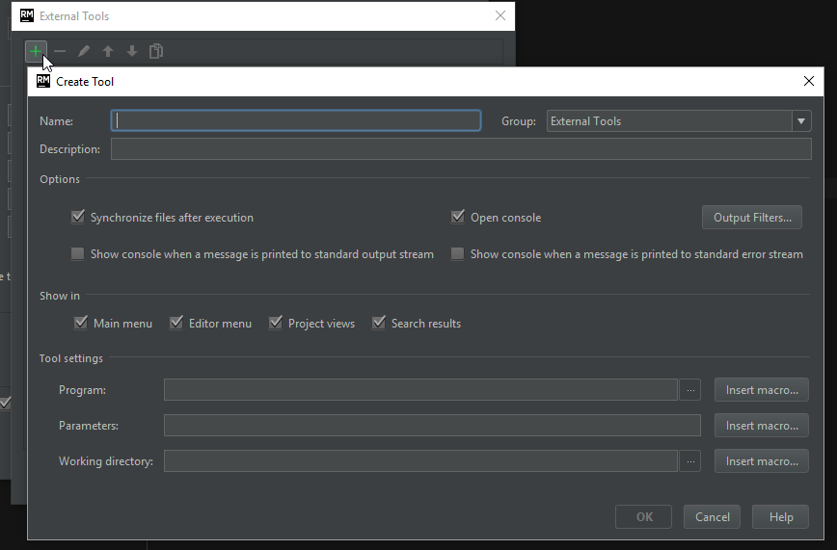Toggle the Main menu checkbox
The width and height of the screenshot is (837, 550).
pyautogui.click(x=81, y=323)
